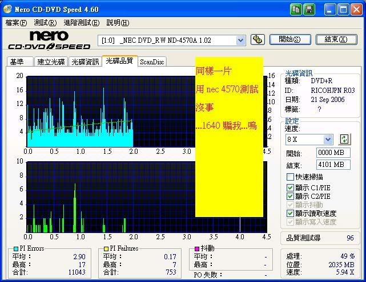Click the save screenshot floppy icon
Viewport: 366px width, 282px height.
pyautogui.click(x=309, y=9)
